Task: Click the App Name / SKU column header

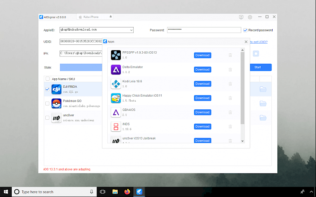Action: click(x=63, y=79)
